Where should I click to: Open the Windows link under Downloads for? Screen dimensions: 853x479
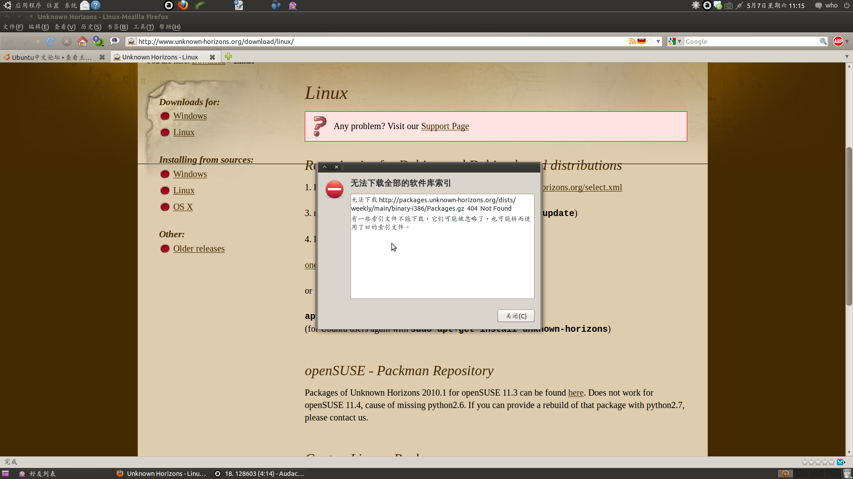190,116
